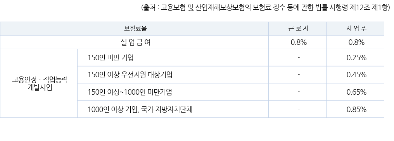Click the 150인 미만 기업 row label

(111, 58)
